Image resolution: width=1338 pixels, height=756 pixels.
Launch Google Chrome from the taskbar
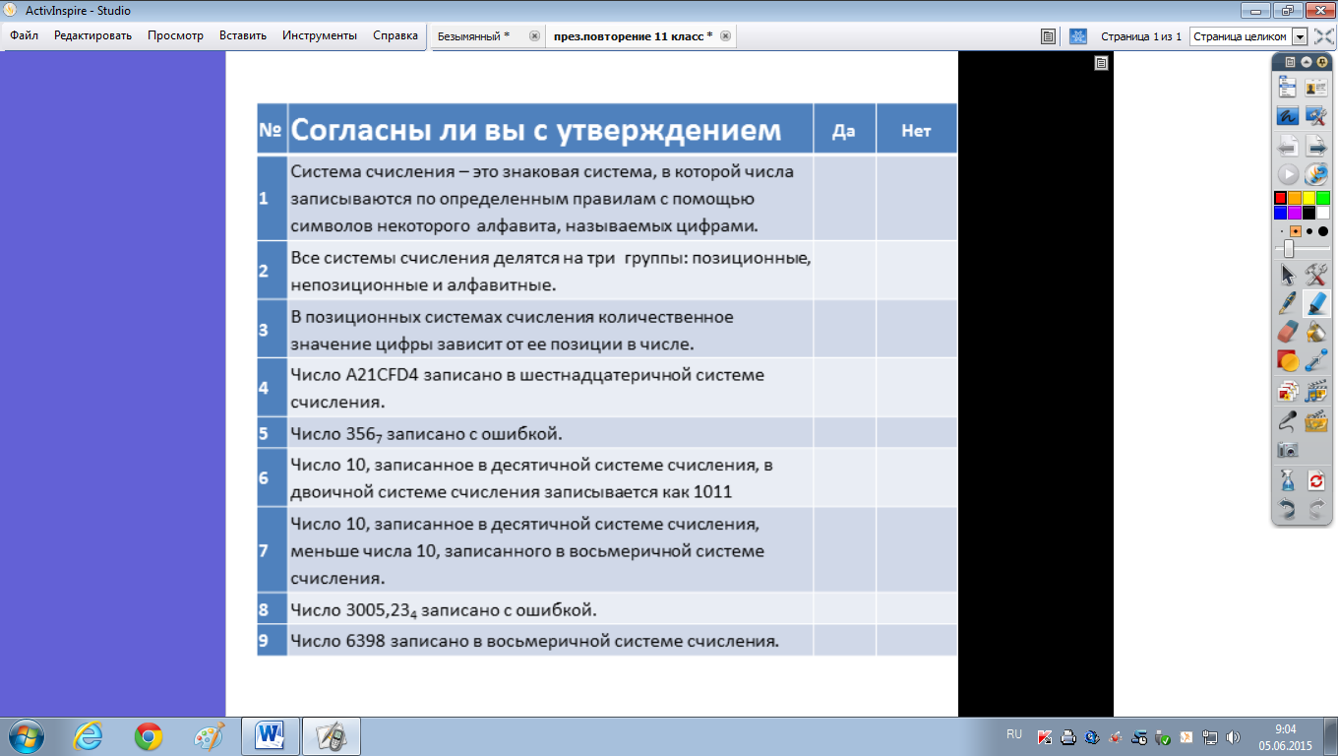coord(149,736)
